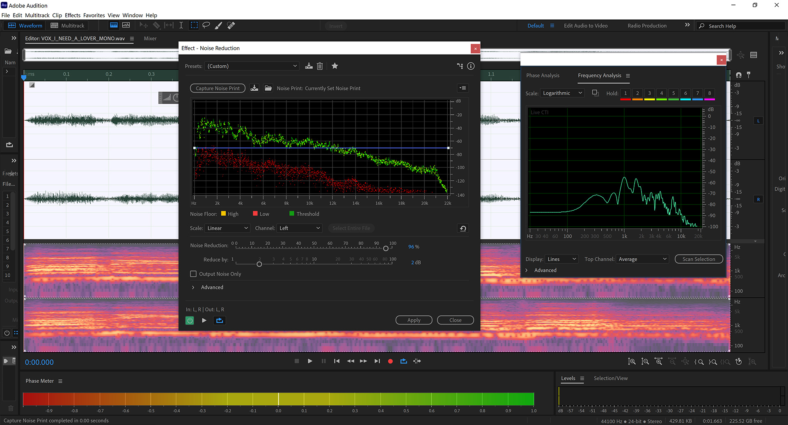Open Top Channel Average dropdown
Image resolution: width=788 pixels, height=425 pixels.
642,259
